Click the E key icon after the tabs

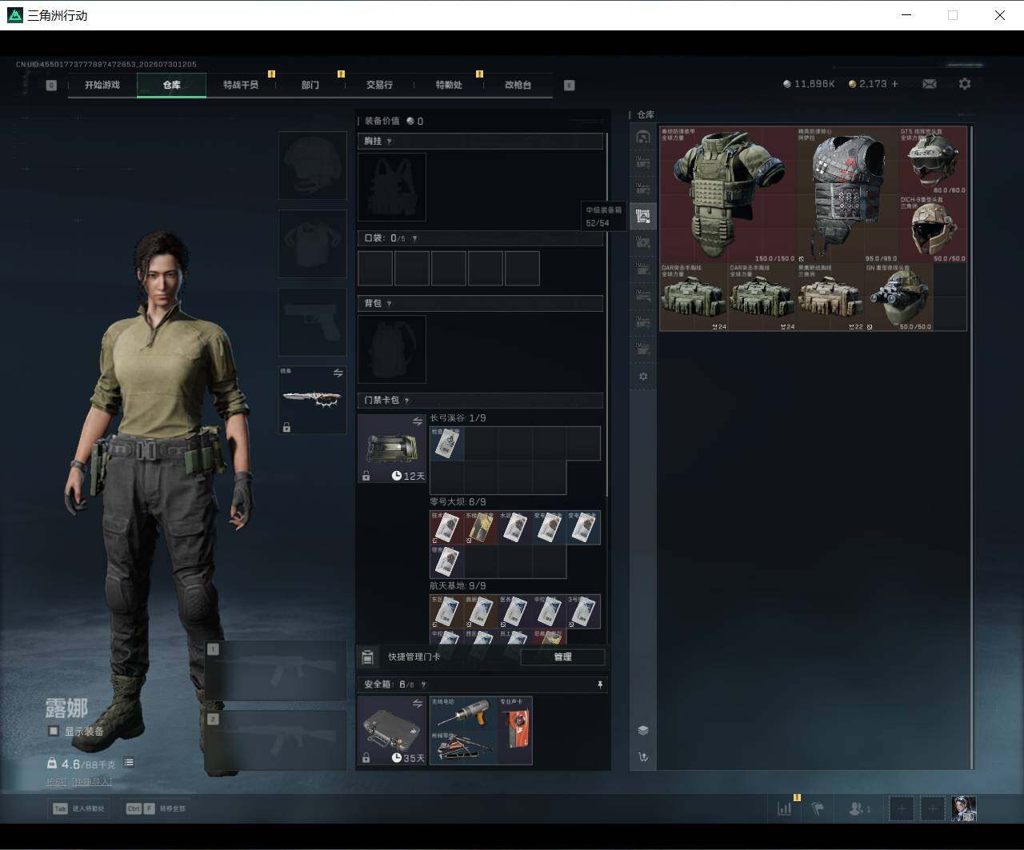(570, 85)
